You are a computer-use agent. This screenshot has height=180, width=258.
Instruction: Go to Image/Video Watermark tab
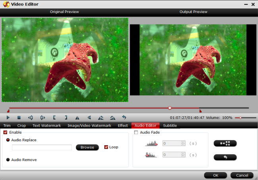[x=89, y=125]
